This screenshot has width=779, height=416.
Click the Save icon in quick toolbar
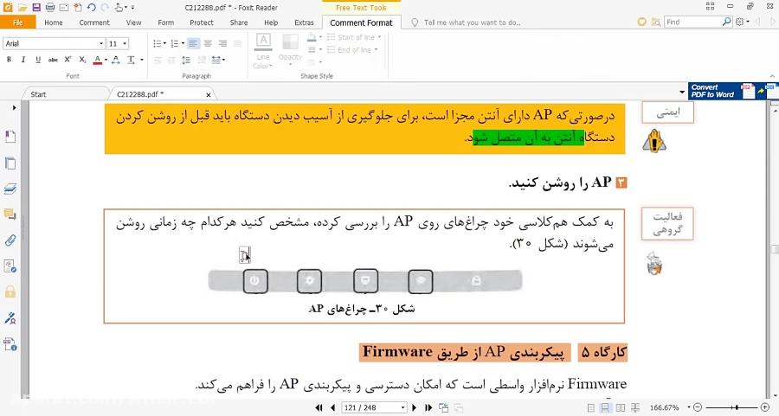pos(36,8)
